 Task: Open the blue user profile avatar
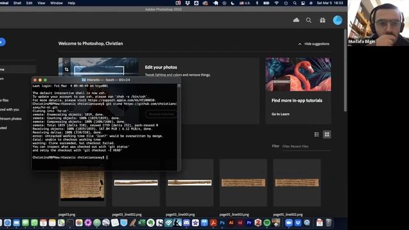pyautogui.click(x=337, y=20)
